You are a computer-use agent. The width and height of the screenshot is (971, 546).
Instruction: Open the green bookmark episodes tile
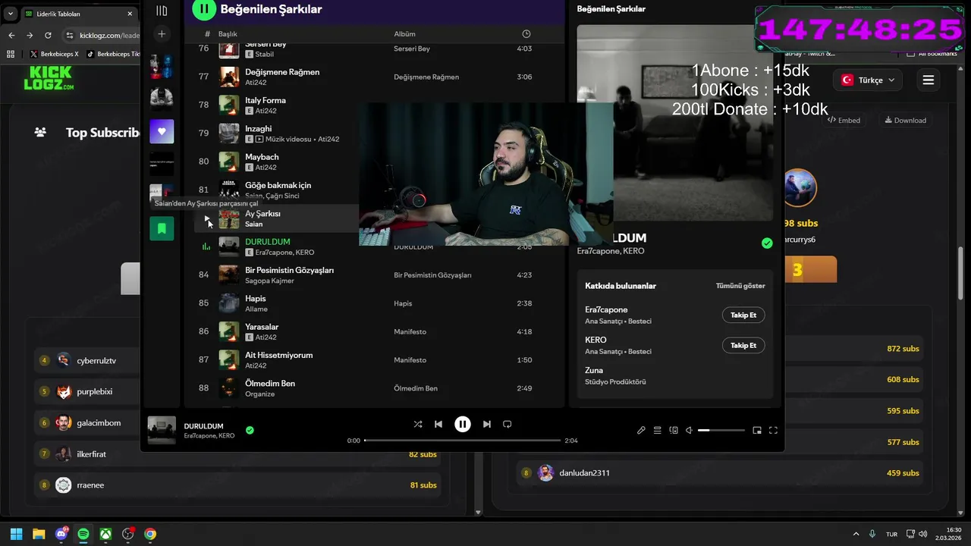coord(162,228)
